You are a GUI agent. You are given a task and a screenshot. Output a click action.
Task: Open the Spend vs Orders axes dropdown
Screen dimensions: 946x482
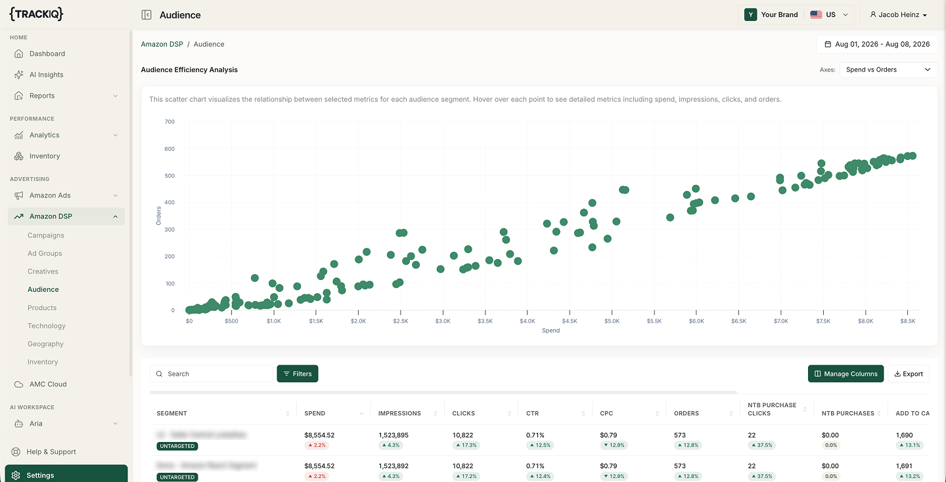click(x=889, y=70)
